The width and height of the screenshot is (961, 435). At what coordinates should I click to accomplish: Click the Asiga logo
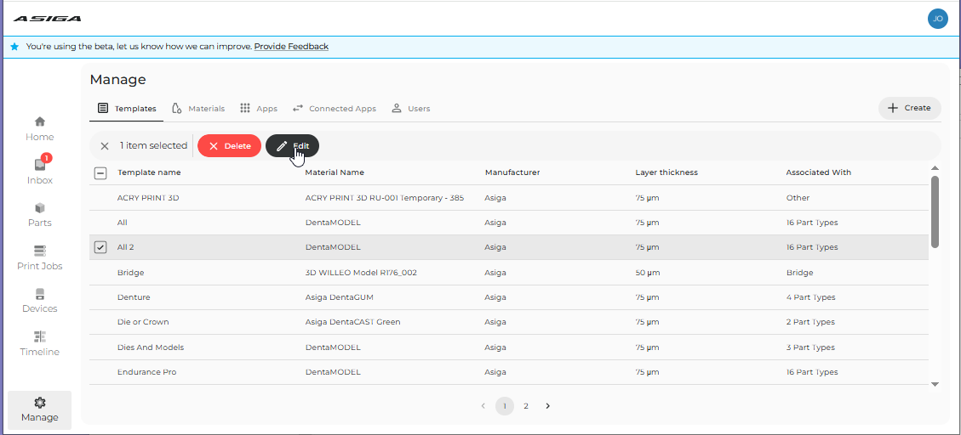pos(47,19)
